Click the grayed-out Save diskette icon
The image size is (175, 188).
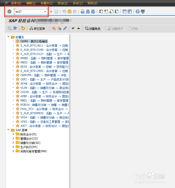pyautogui.click(x=56, y=12)
